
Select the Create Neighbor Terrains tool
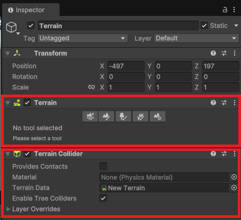pyautogui.click(x=90, y=116)
